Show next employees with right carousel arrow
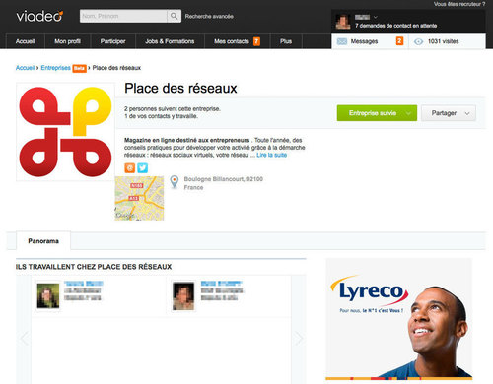Image resolution: width=493 pixels, height=384 pixels. (x=299, y=338)
